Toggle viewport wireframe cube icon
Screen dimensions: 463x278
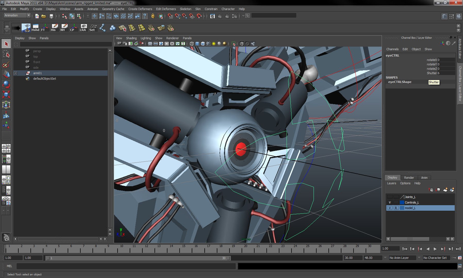point(192,44)
